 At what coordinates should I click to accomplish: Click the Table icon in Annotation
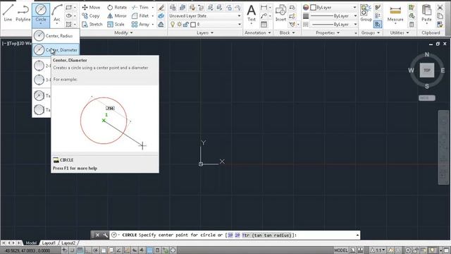pyautogui.click(x=264, y=25)
